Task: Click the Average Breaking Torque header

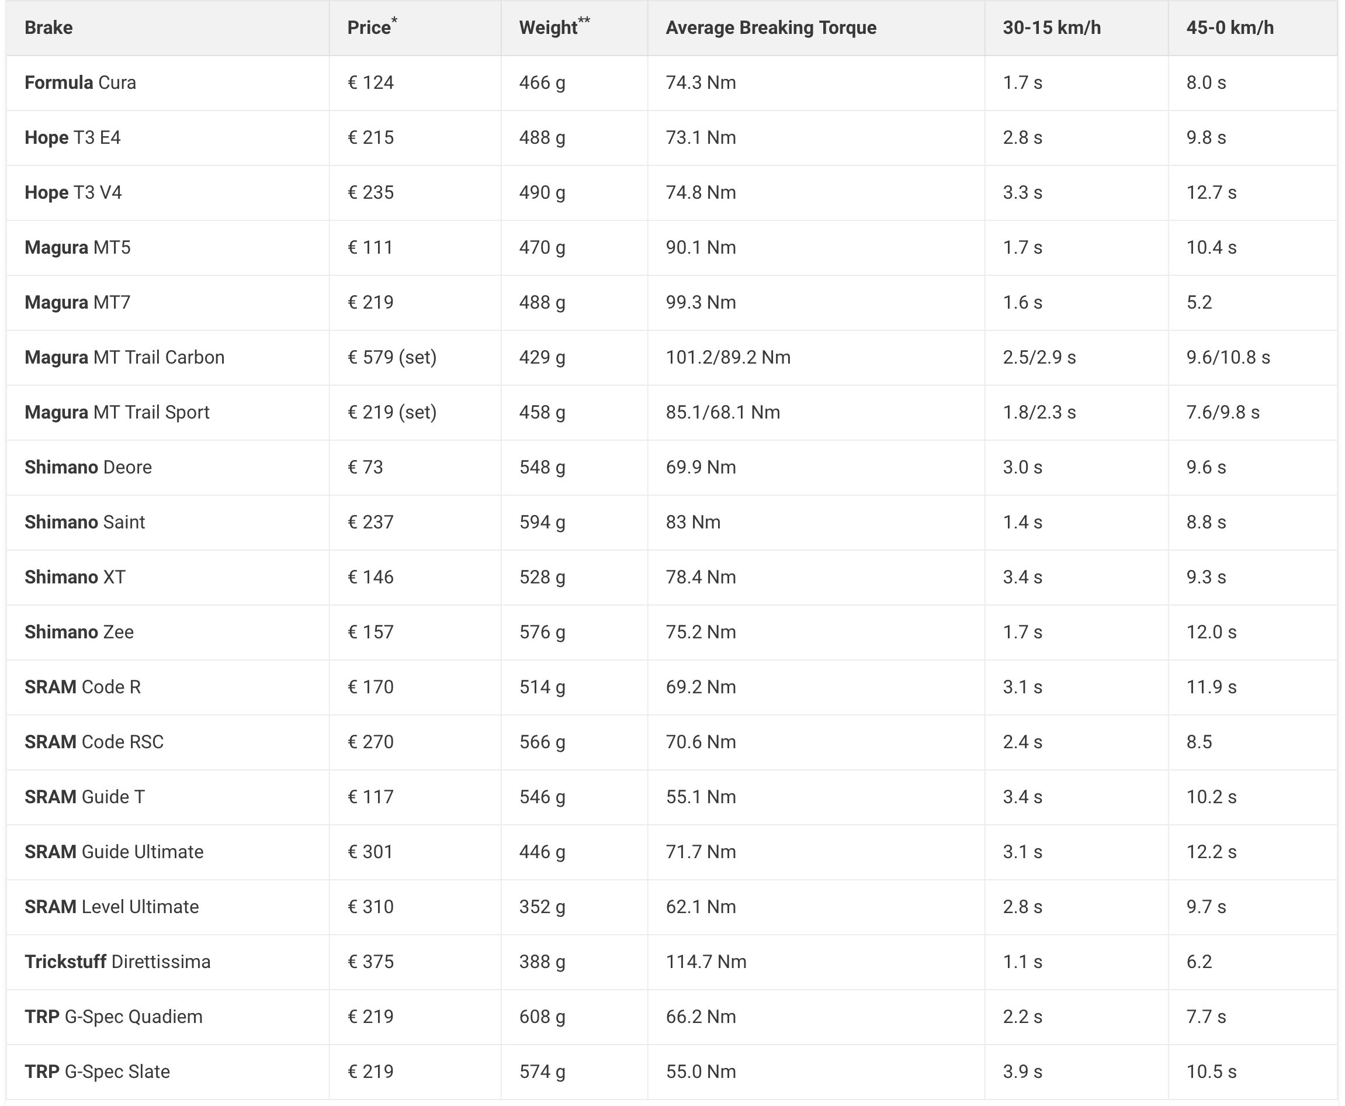Action: click(x=771, y=28)
